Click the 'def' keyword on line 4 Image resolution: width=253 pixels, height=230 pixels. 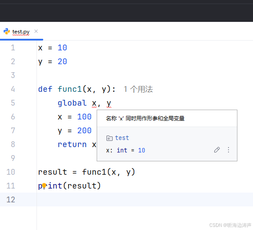pyautogui.click(x=45, y=89)
